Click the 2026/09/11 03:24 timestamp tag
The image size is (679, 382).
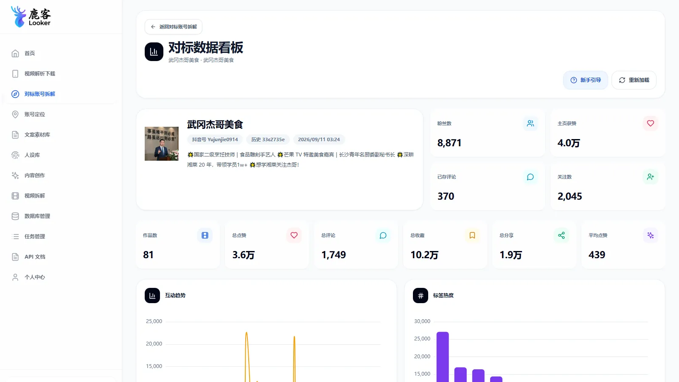319,139
